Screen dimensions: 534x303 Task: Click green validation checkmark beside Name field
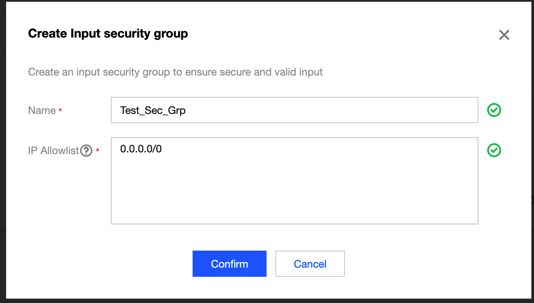click(x=494, y=110)
